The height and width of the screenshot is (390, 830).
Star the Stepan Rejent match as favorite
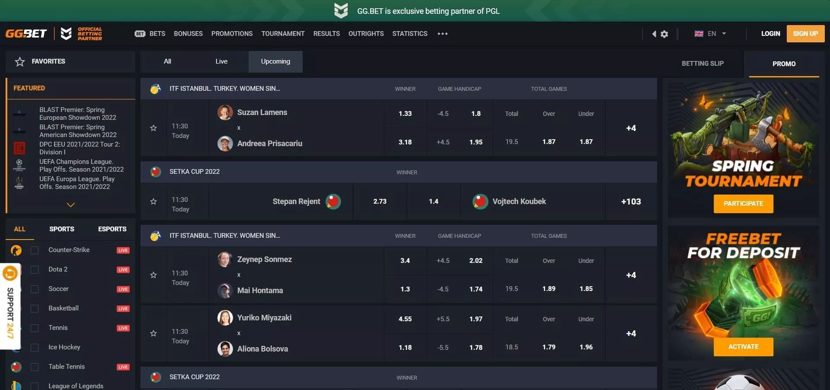click(x=153, y=201)
